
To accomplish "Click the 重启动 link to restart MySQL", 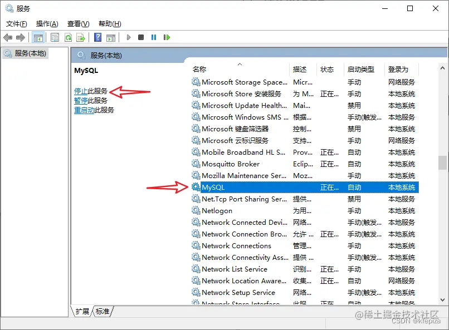I will pyautogui.click(x=84, y=110).
